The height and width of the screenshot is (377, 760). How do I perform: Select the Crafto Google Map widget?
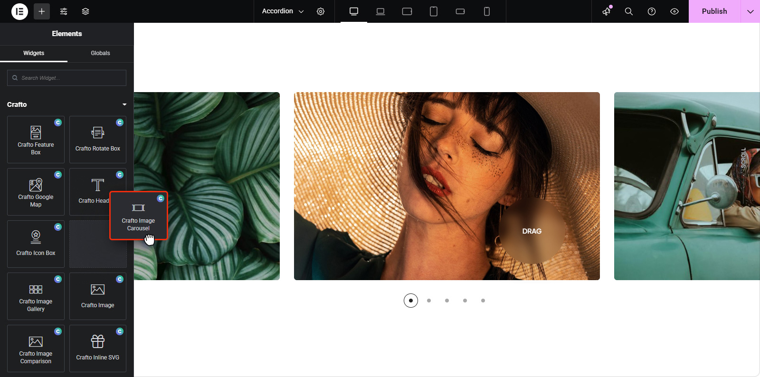pyautogui.click(x=36, y=192)
